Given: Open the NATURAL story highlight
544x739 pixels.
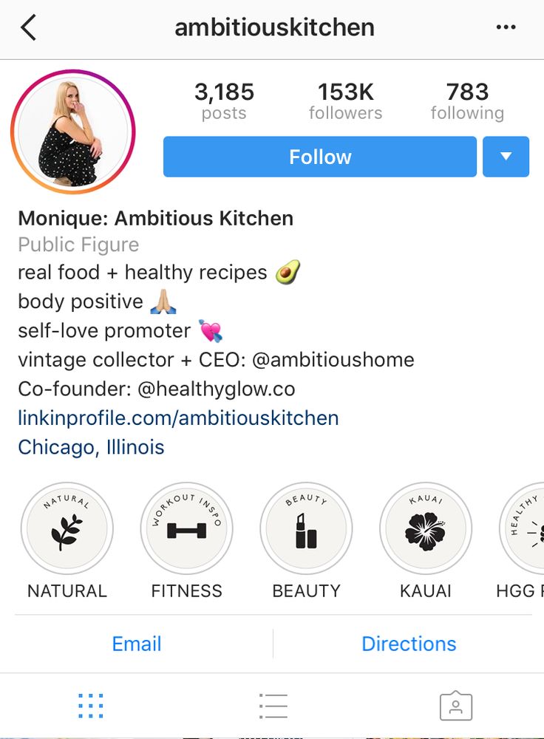Looking at the screenshot, I should [67, 528].
